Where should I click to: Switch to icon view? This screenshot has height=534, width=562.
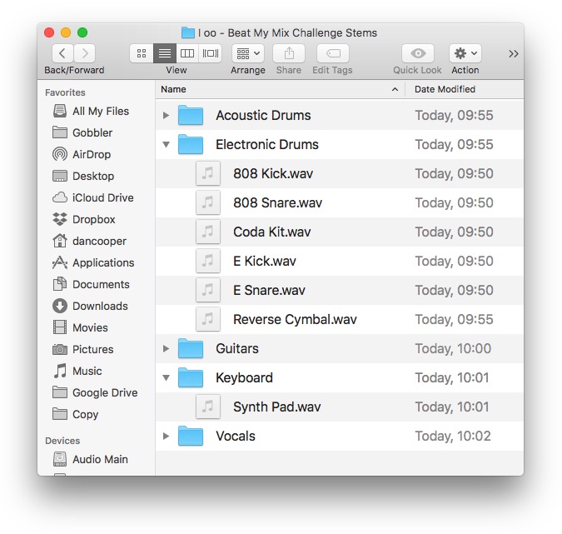click(x=142, y=53)
